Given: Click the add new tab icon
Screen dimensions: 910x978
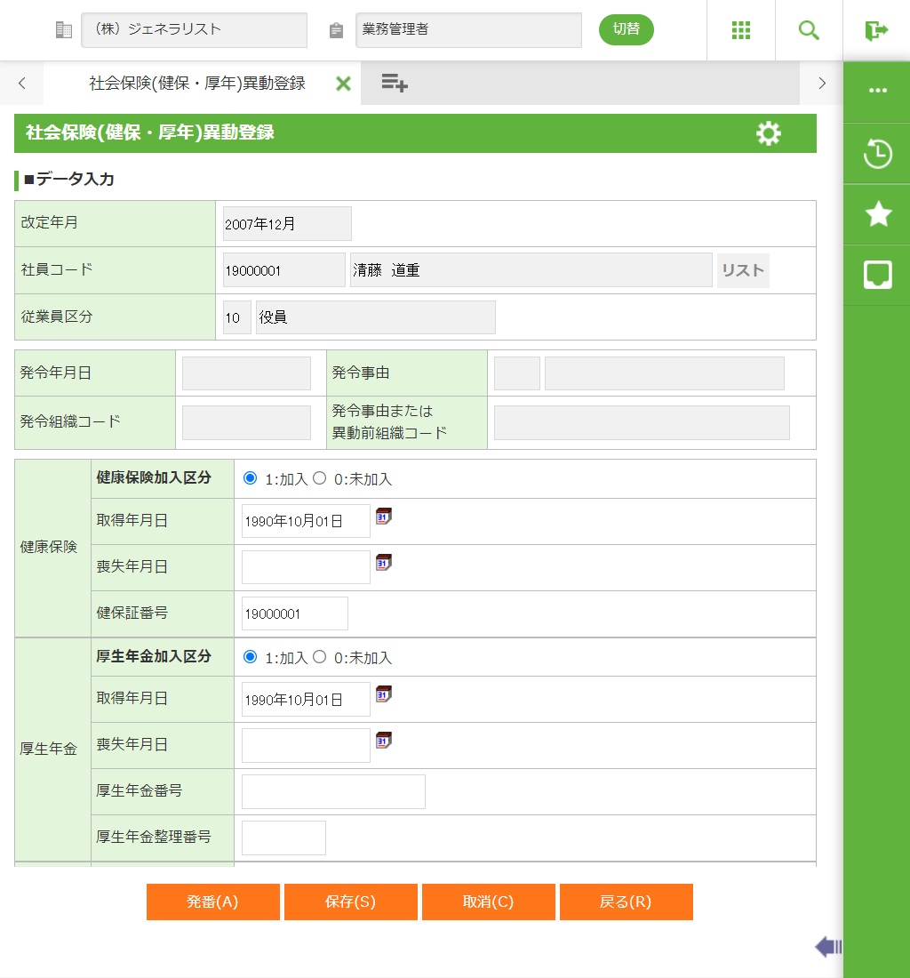Looking at the screenshot, I should click(x=395, y=84).
